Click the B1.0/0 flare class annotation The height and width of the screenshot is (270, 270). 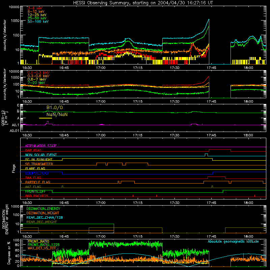(x=55, y=108)
